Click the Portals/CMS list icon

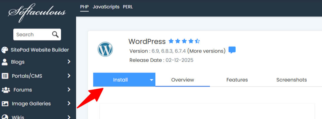pyautogui.click(x=5, y=76)
